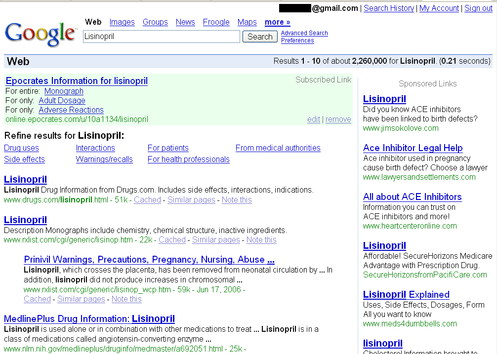This screenshot has height=354, width=497.
Task: Open Cached copy of Prinivil Warnings result
Action: (x=38, y=299)
